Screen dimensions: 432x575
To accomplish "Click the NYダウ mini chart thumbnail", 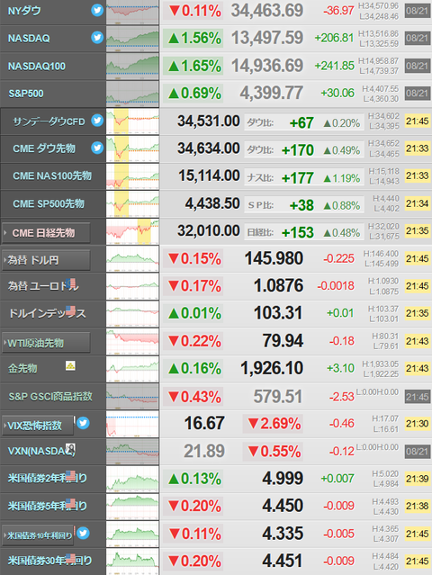I will click(132, 13).
